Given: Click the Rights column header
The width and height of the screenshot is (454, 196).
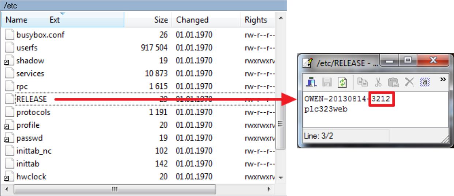Looking at the screenshot, I should pyautogui.click(x=256, y=20).
